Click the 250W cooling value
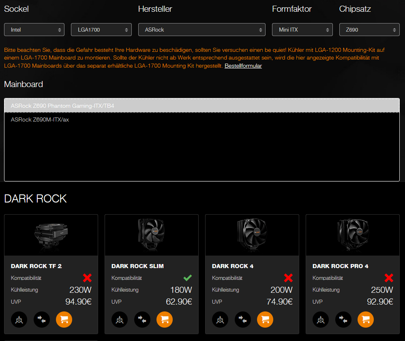405x341 pixels. tap(382, 290)
